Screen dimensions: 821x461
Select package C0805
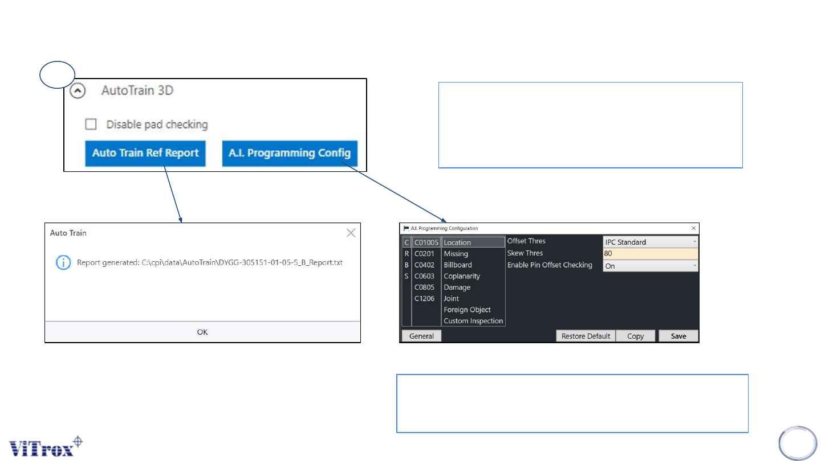click(x=426, y=287)
